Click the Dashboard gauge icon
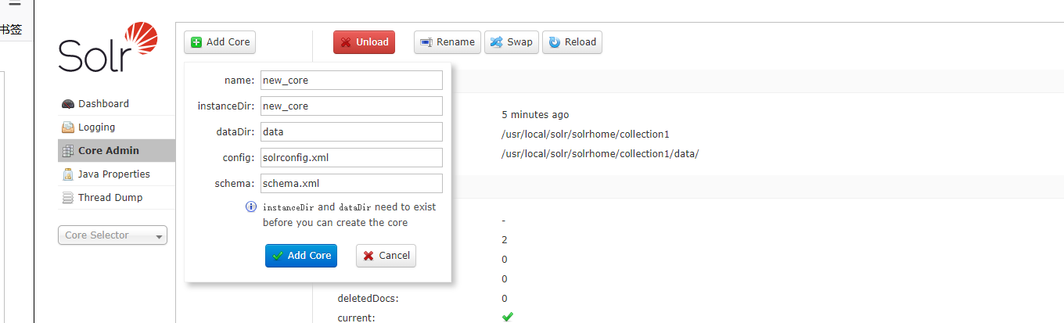 [x=68, y=104]
